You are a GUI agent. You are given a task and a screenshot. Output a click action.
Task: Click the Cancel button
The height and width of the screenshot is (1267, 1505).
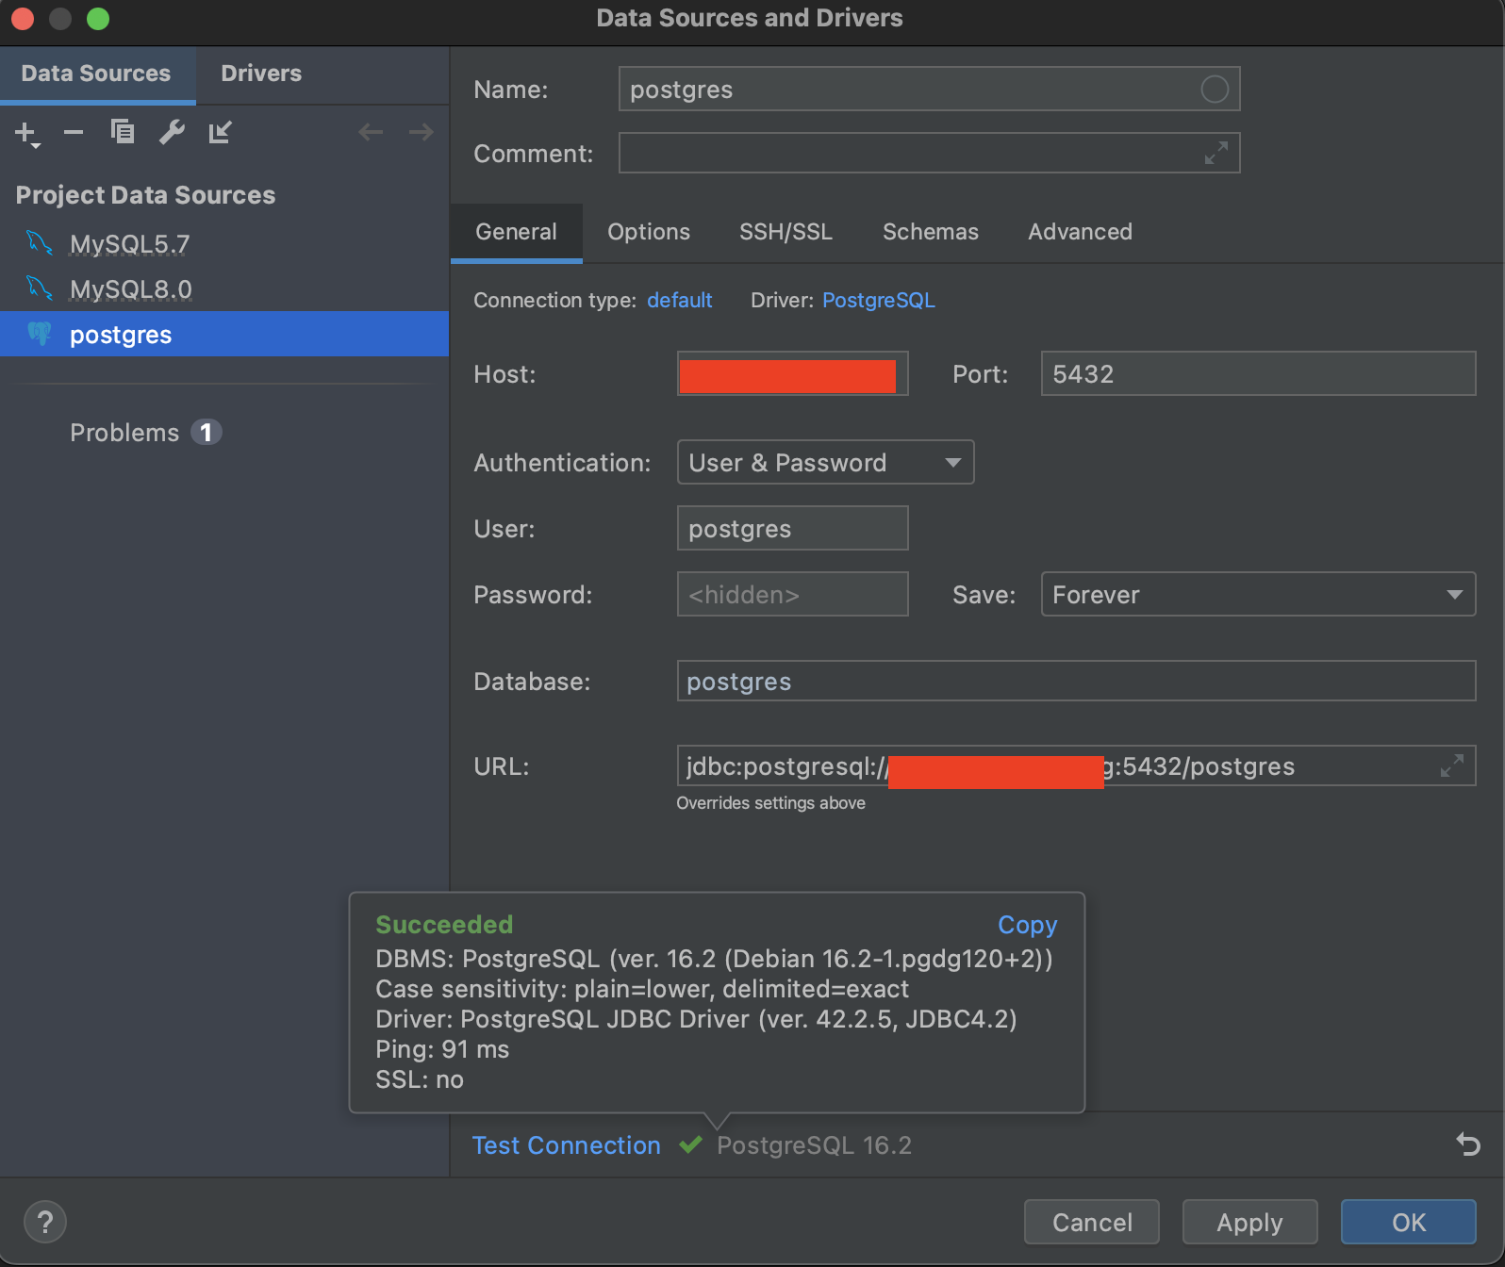pyautogui.click(x=1091, y=1222)
